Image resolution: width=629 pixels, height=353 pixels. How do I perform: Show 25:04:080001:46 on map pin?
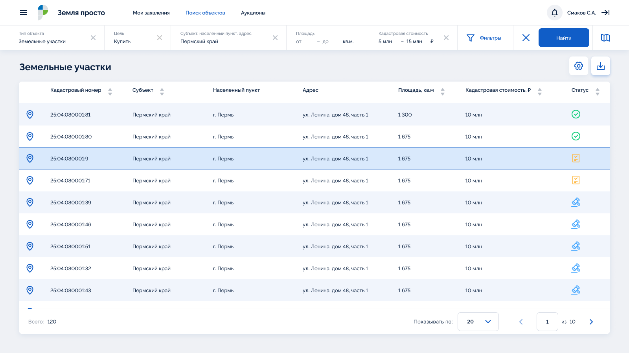(30, 224)
